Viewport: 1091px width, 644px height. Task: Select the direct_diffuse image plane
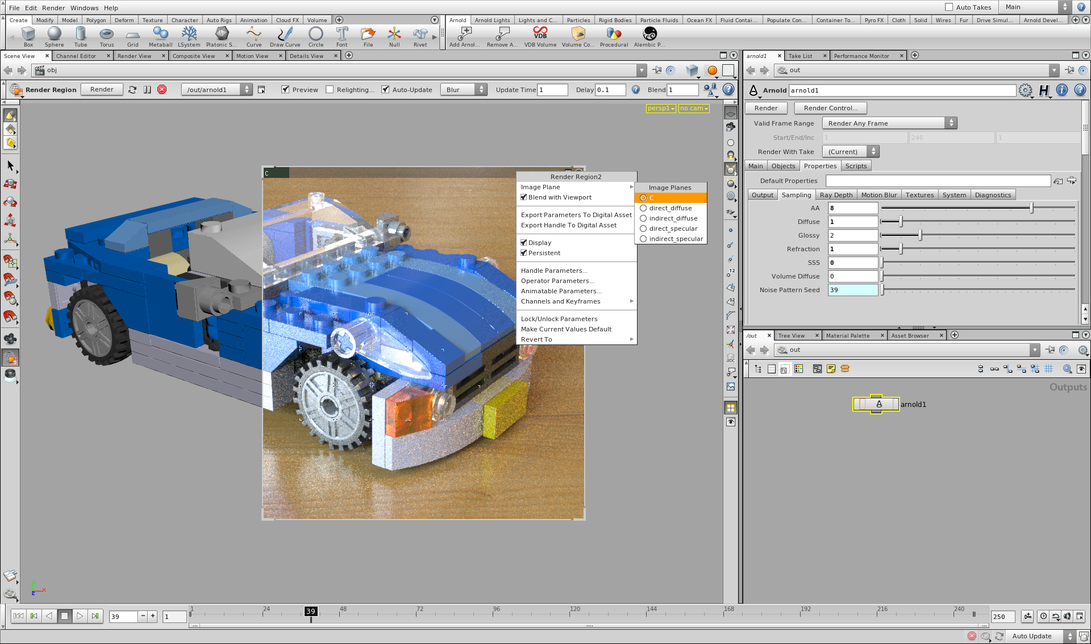point(670,208)
